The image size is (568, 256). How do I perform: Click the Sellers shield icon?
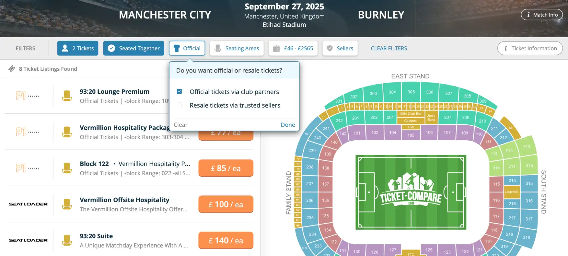pyautogui.click(x=330, y=48)
